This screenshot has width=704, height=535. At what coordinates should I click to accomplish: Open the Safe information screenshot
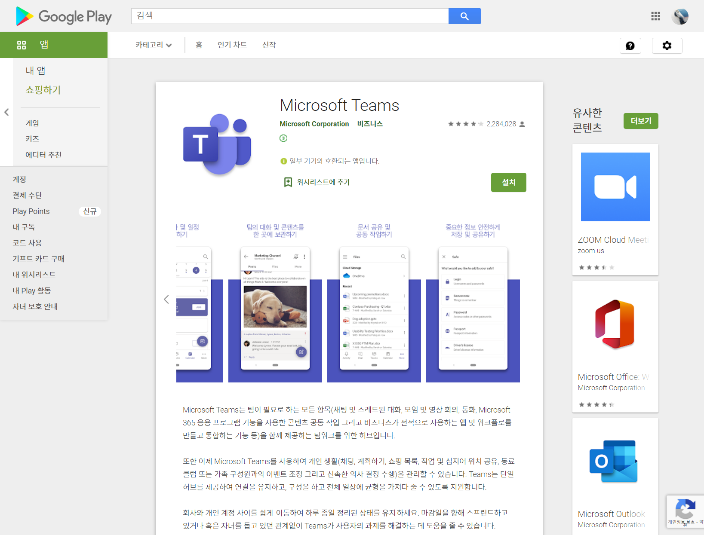tap(473, 303)
